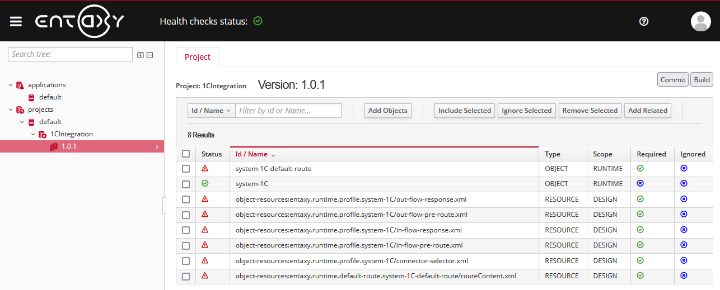The height and width of the screenshot is (290, 720).
Task: Click the Entaxy logo
Action: click(80, 21)
